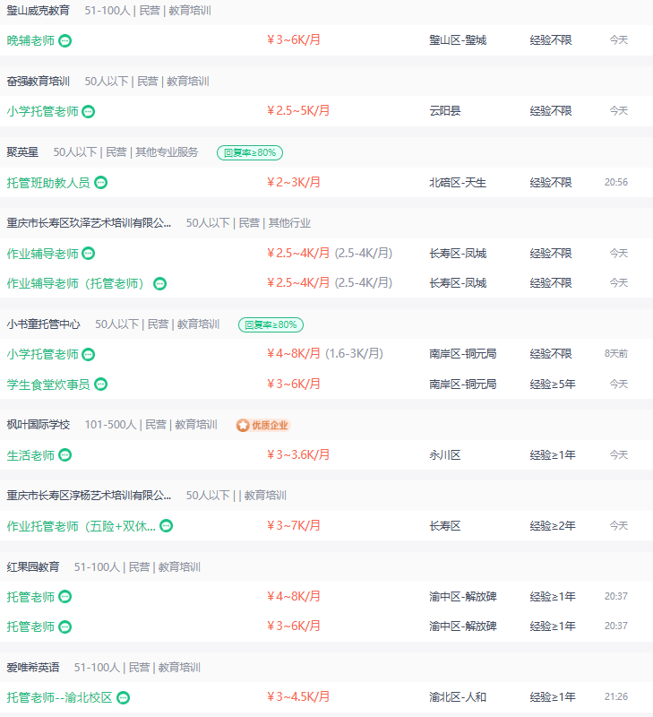The image size is (653, 717).
Task: Open the 托管老师 ¥4~8K/月 job listing
Action: pos(30,597)
